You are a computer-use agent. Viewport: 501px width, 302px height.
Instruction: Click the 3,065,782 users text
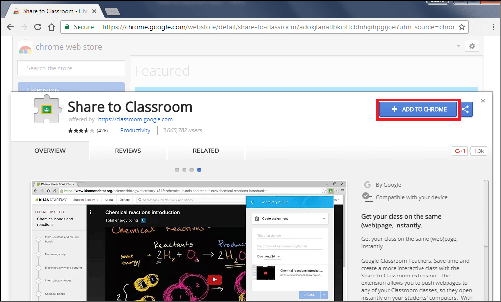[x=182, y=130]
